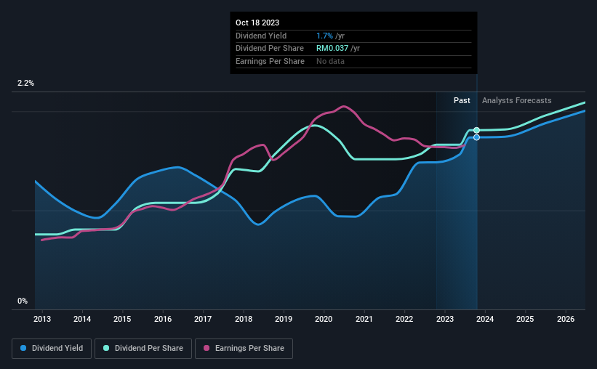Click the 2017 x-axis label

(203, 319)
